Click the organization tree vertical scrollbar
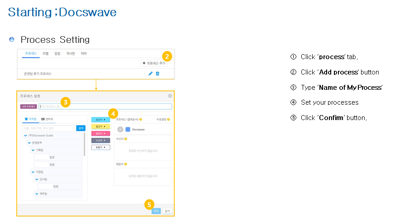Screen dimensions: 414x218 pyautogui.click(x=85, y=144)
